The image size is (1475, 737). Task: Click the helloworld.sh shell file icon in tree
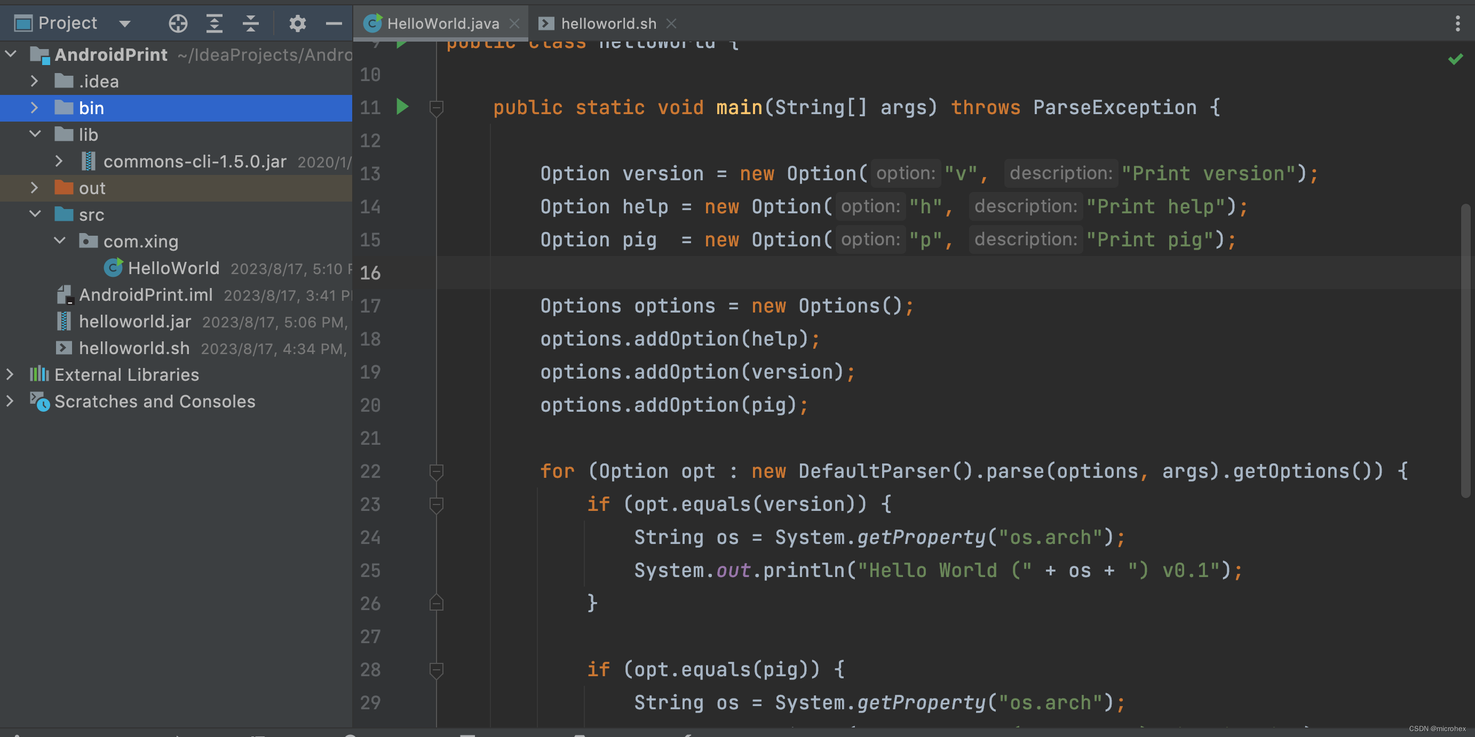(64, 347)
